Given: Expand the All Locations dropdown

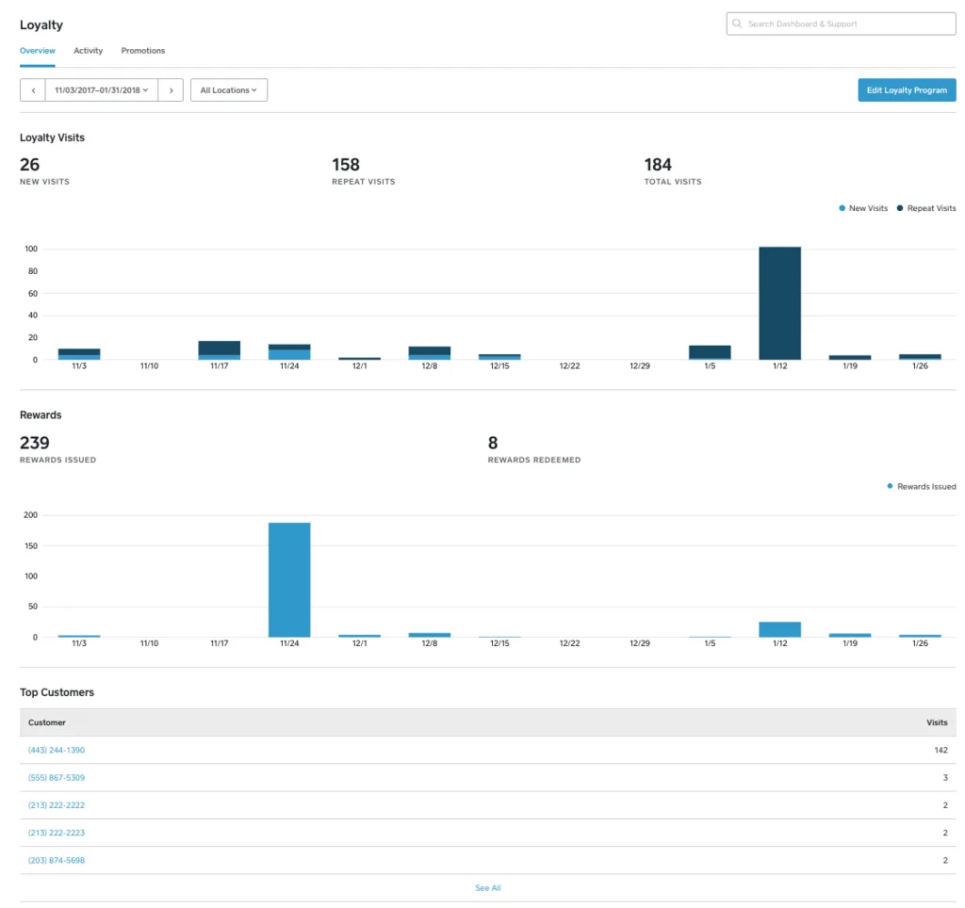Looking at the screenshot, I should 229,89.
